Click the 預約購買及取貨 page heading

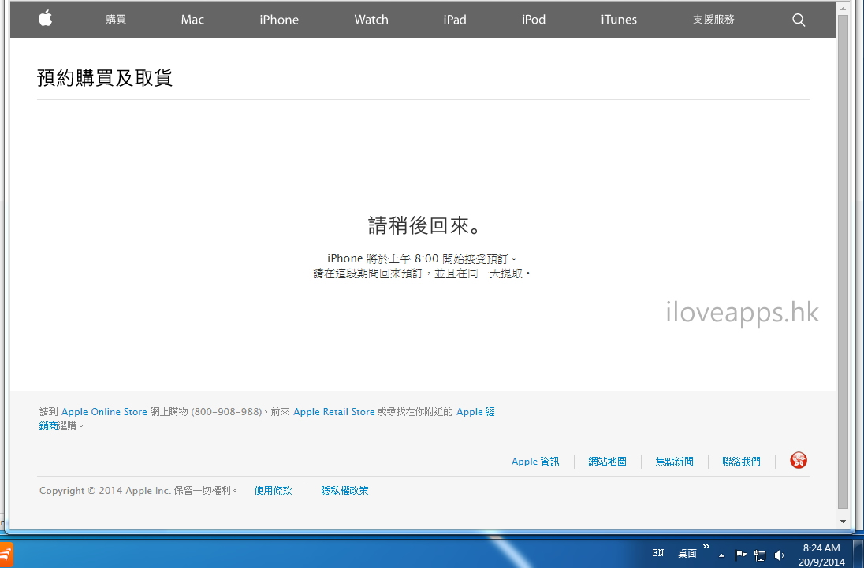(105, 78)
